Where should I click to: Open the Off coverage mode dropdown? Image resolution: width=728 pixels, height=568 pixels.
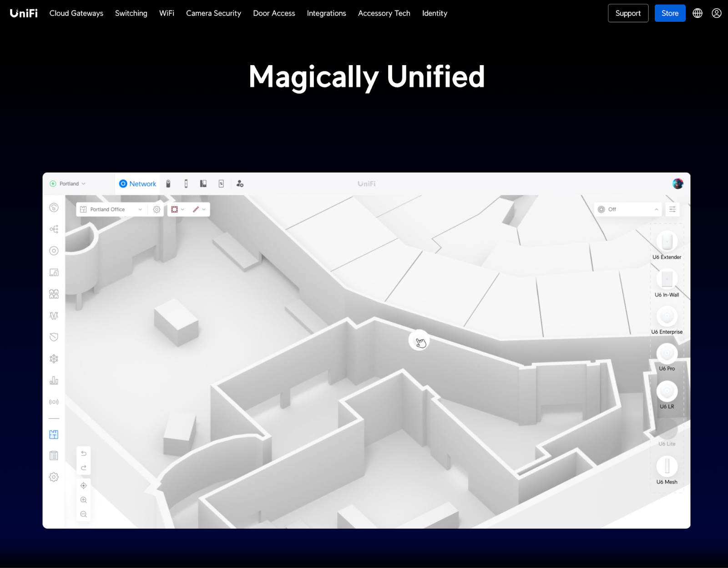click(628, 209)
